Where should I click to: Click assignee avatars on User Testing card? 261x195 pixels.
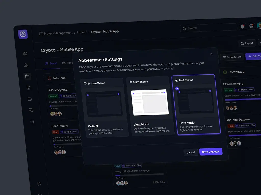[x=60, y=152]
